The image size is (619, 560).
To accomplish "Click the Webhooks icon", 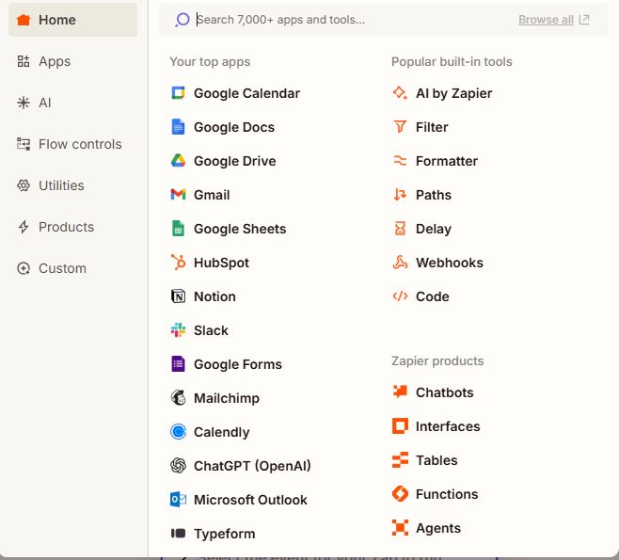I will click(x=400, y=263).
